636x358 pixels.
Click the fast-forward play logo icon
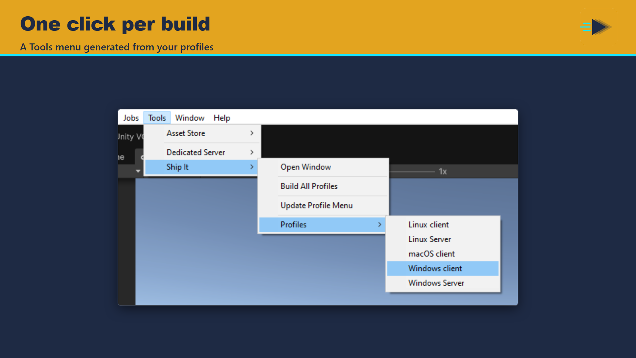pyautogui.click(x=597, y=27)
